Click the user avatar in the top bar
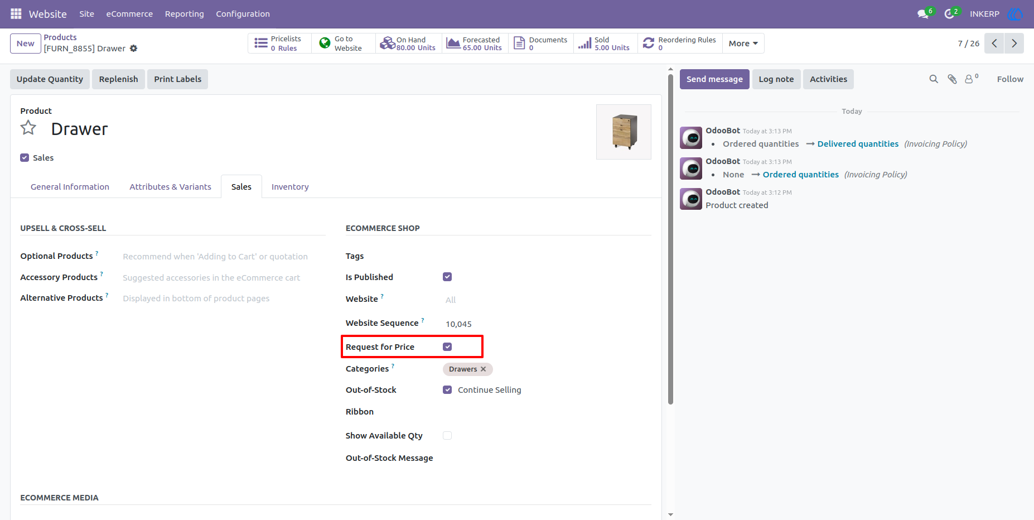Viewport: 1034px width, 520px height. tap(1015, 14)
